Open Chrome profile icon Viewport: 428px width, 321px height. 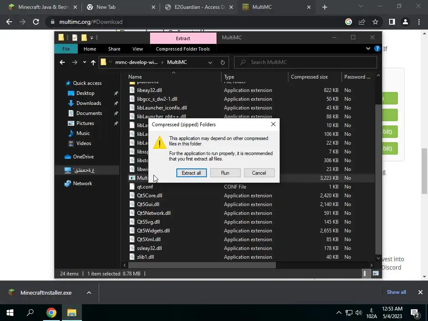(x=405, y=22)
